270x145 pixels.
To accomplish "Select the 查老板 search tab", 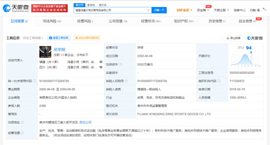I will (x=91, y=5).
